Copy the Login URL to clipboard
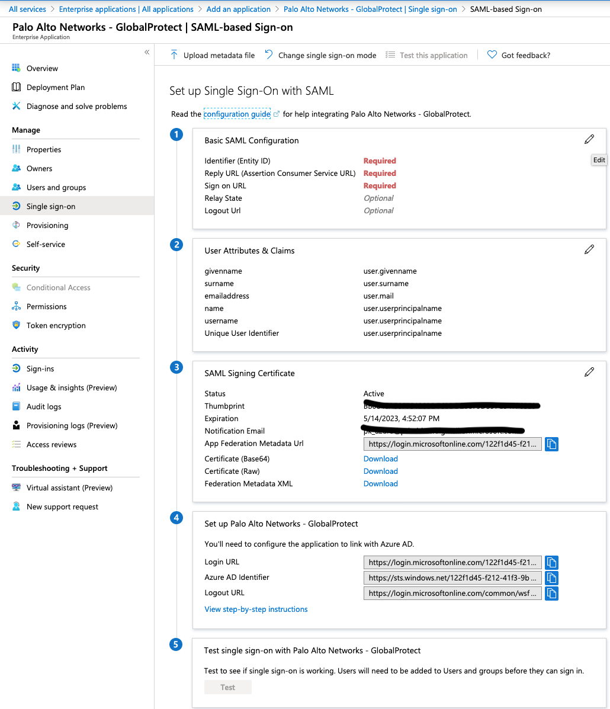This screenshot has width=610, height=709. (x=551, y=563)
